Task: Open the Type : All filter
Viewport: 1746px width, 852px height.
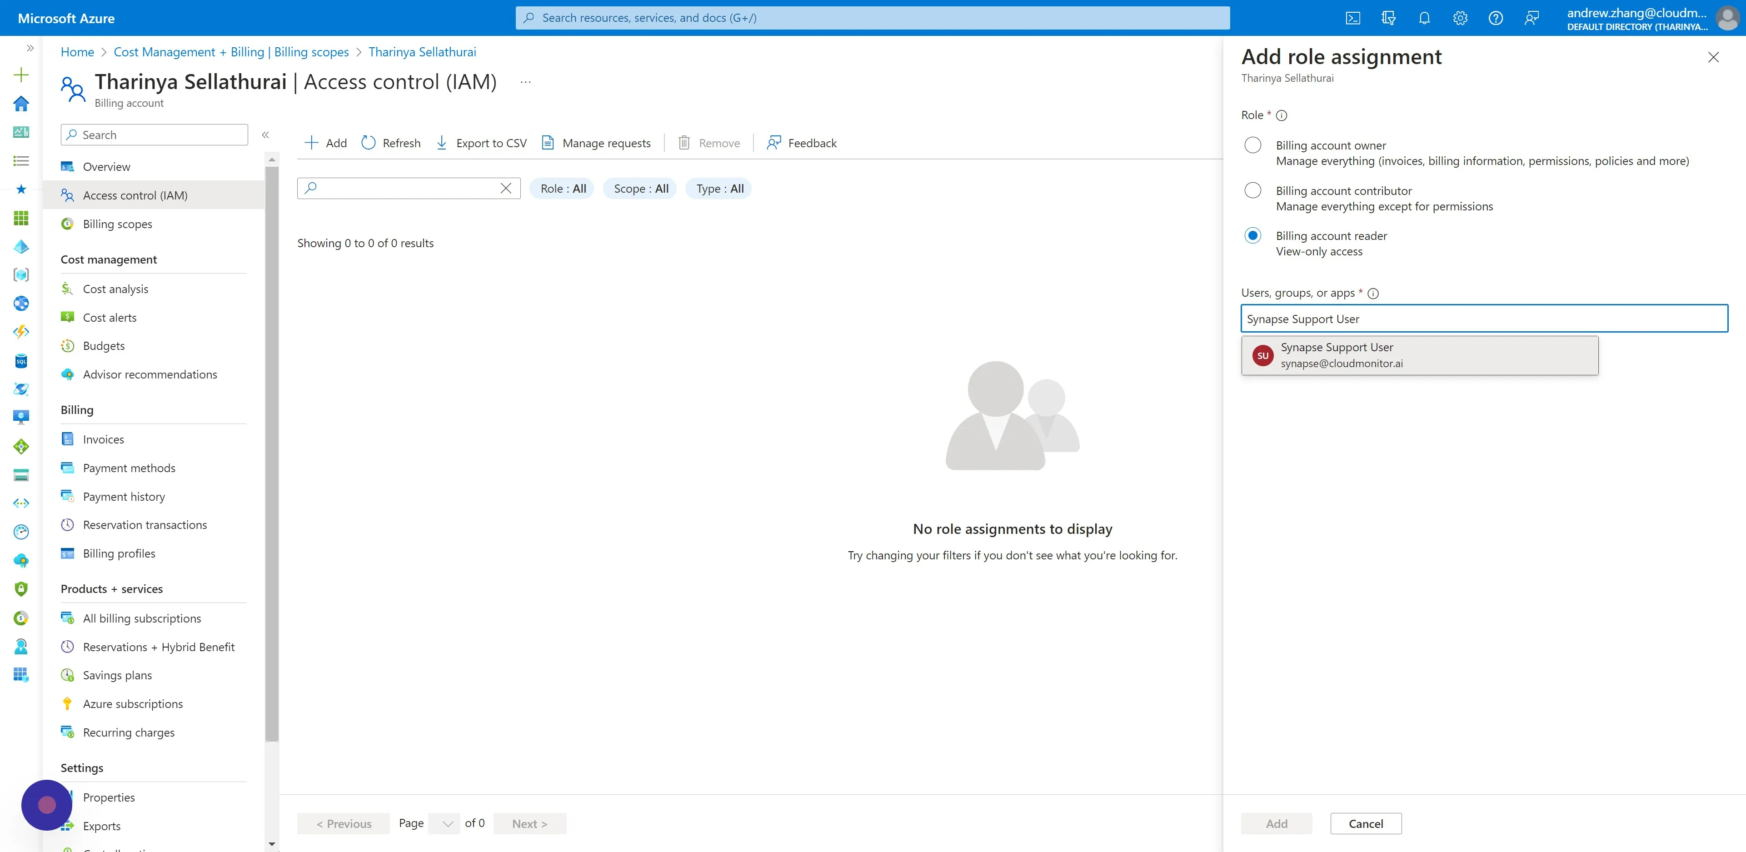Action: pos(719,189)
